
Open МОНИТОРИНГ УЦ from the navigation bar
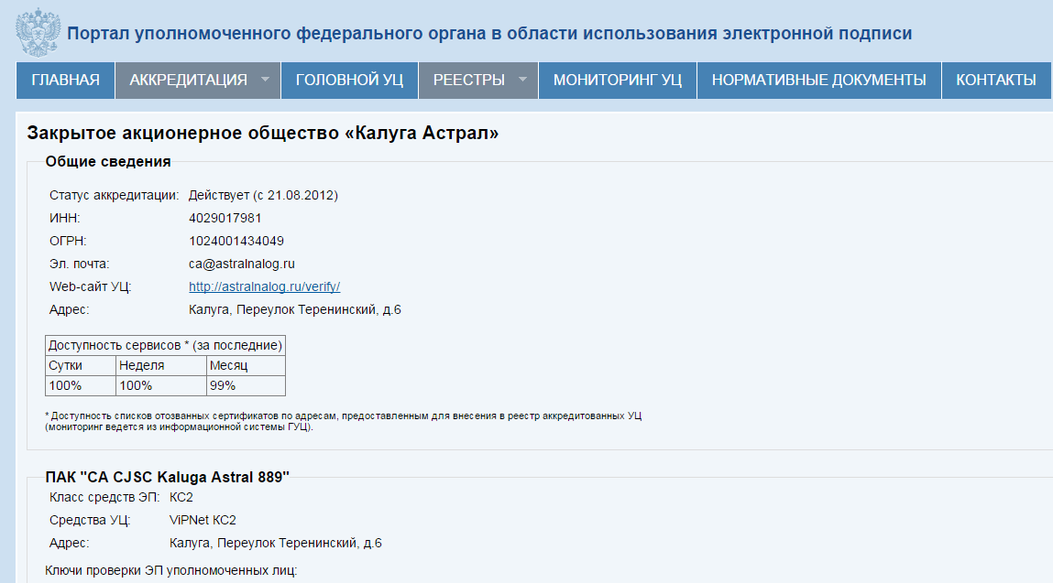coord(616,80)
